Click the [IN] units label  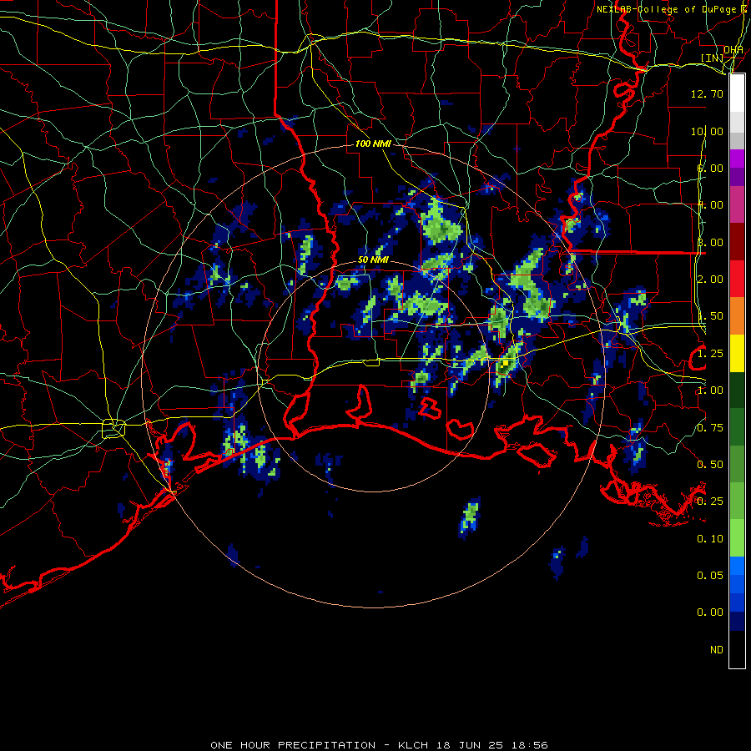pyautogui.click(x=713, y=58)
